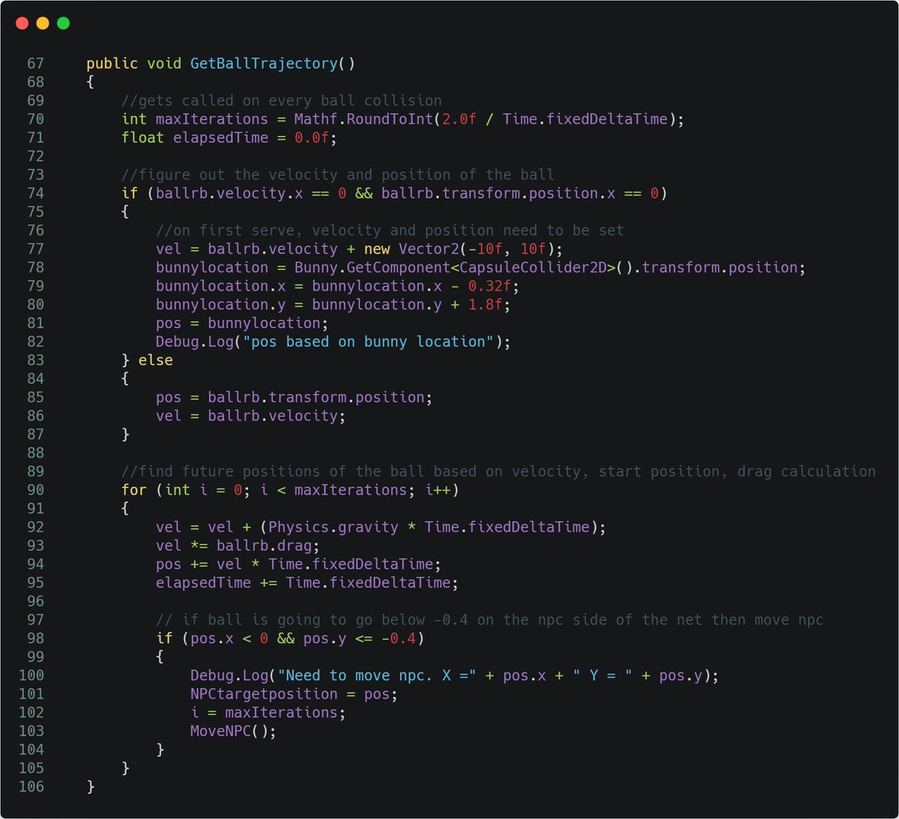
Task: Click line number 67
Action: (x=35, y=64)
